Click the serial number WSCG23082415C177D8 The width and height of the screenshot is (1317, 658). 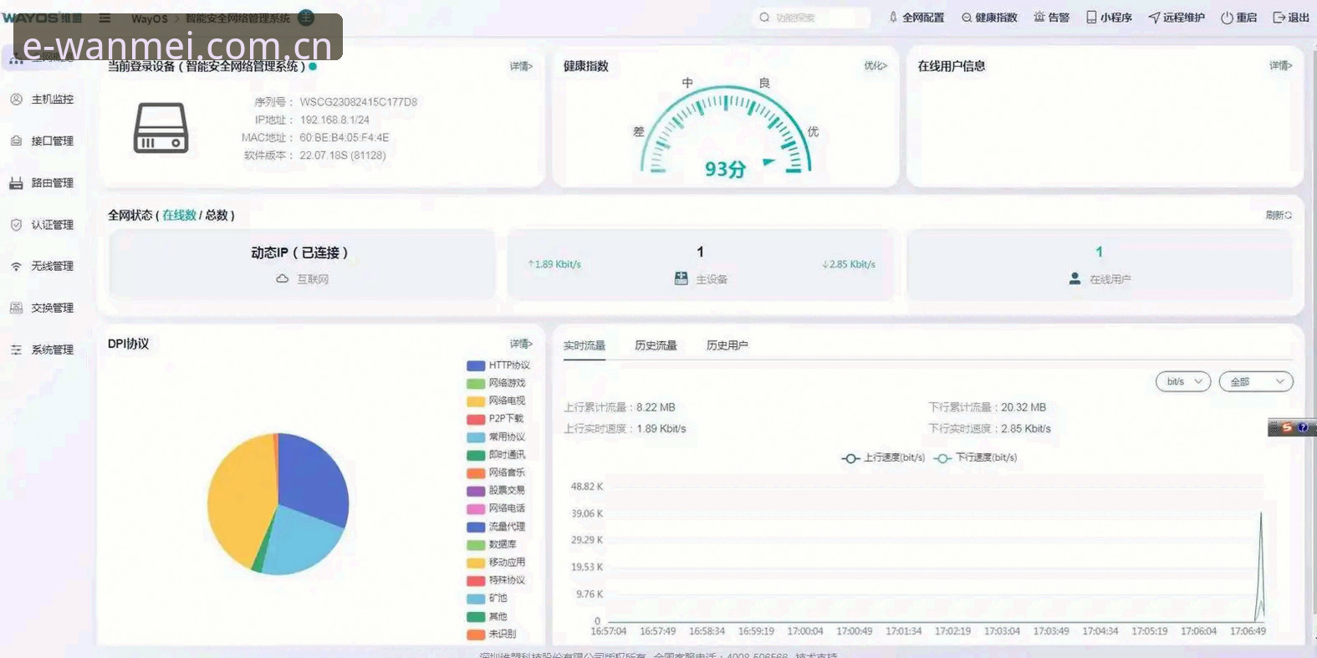point(358,102)
